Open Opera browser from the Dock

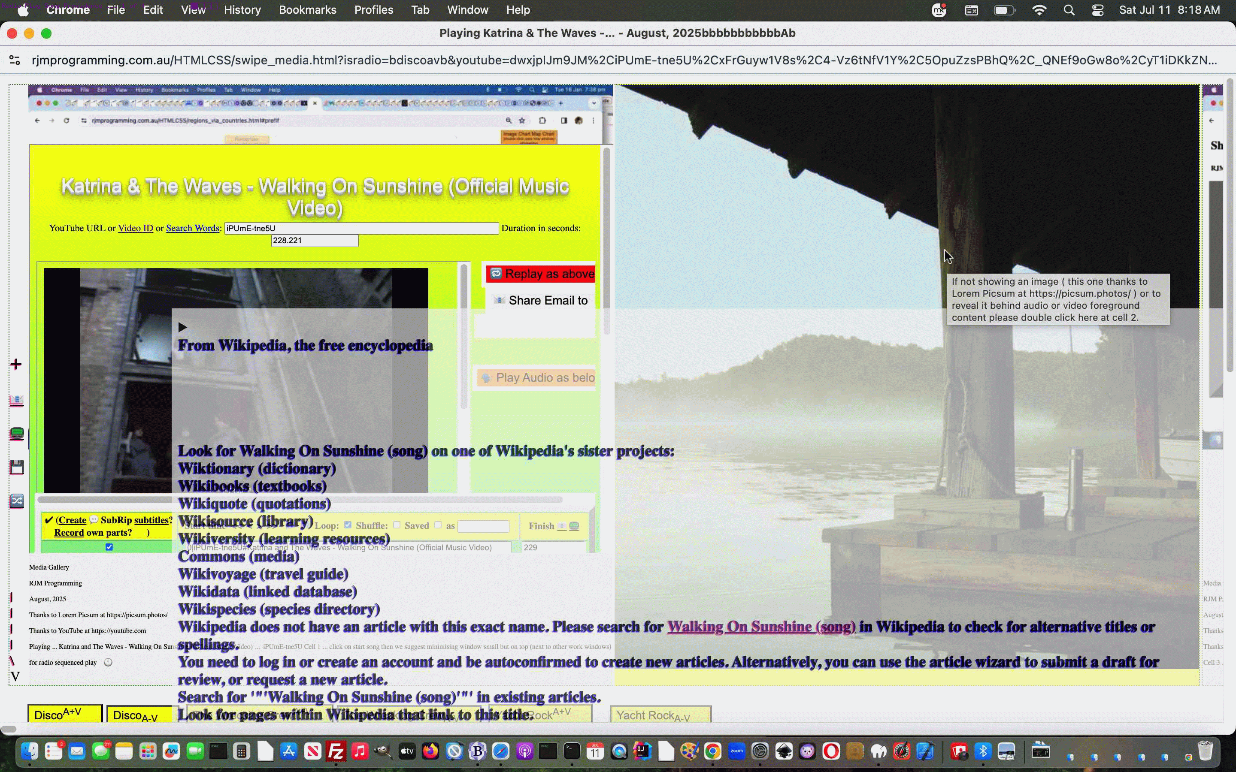(831, 751)
